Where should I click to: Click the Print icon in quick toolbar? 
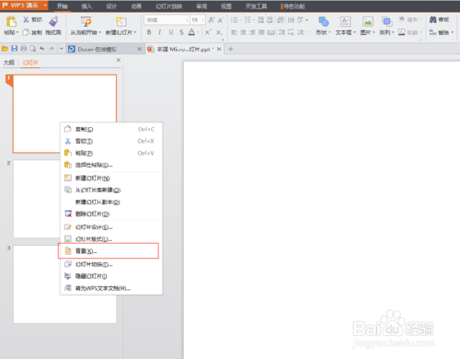pyautogui.click(x=24, y=49)
